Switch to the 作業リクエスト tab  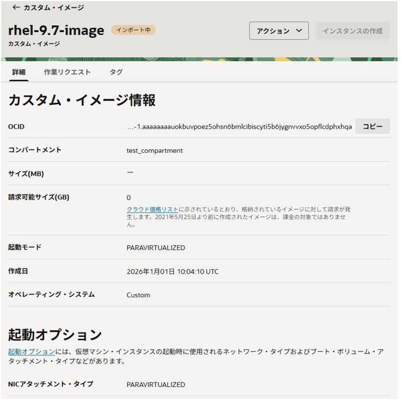pos(67,72)
